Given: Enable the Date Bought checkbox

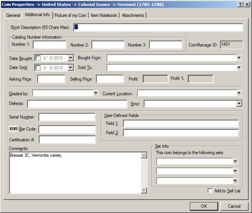Looking at the screenshot, I should click(x=38, y=58).
